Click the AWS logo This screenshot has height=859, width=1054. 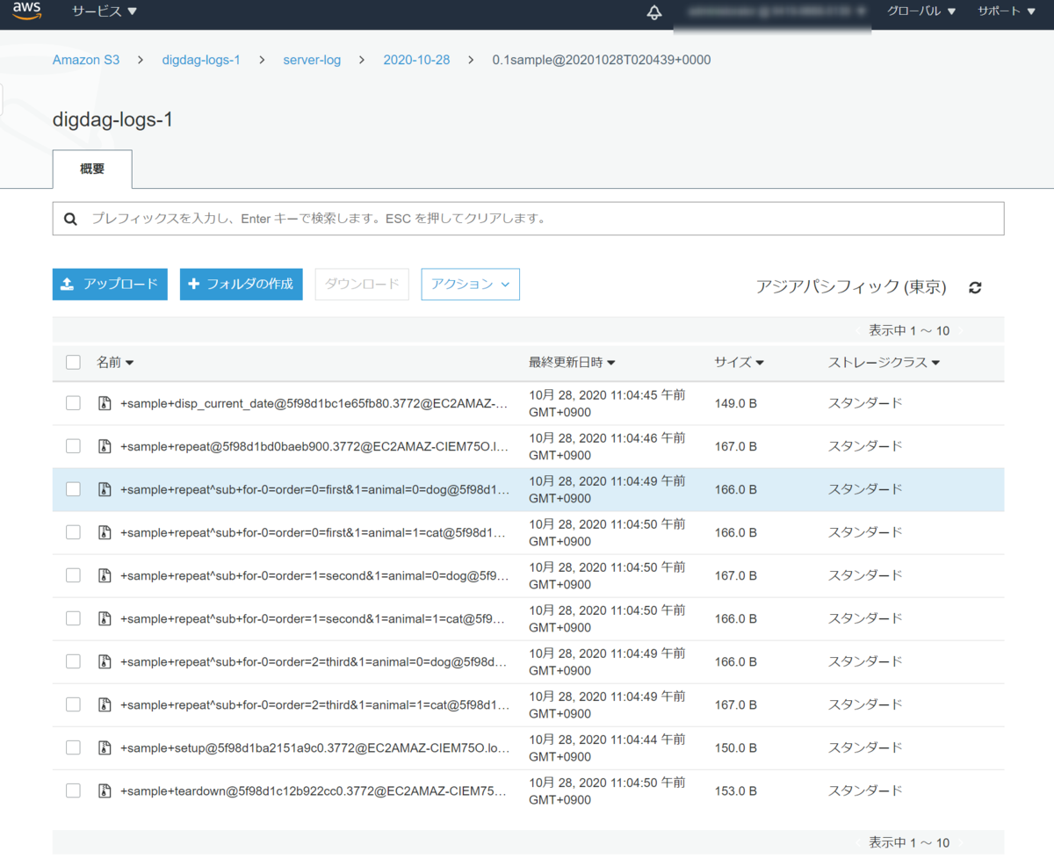[x=27, y=11]
